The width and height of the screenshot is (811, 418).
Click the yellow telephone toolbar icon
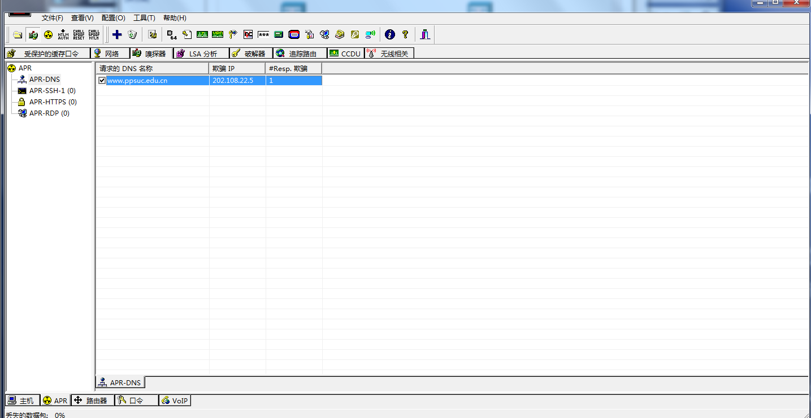(340, 35)
